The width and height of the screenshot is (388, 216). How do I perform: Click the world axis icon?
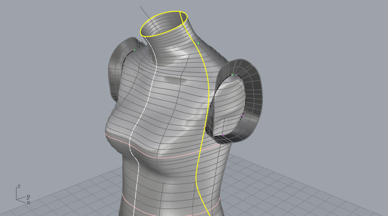[x=23, y=195]
